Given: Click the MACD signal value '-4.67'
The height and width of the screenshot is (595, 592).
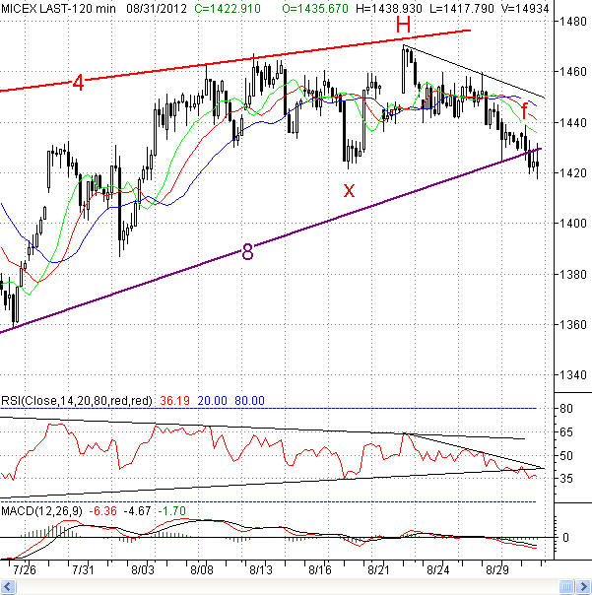Looking at the screenshot, I should (x=137, y=511).
